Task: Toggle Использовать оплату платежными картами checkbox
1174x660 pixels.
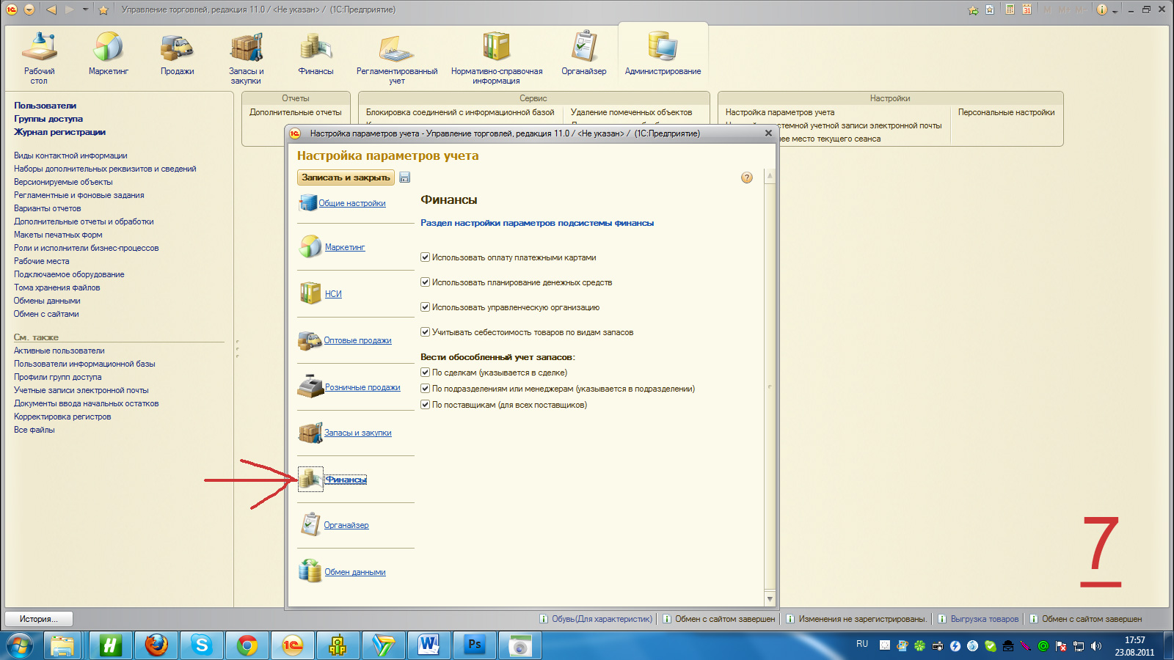Action: pyautogui.click(x=425, y=257)
